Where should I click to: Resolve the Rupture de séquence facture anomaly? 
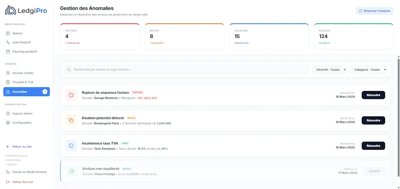pos(373,95)
